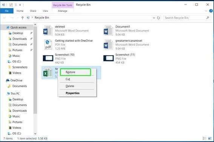Select the Screenshot (11) thumbnail
This screenshot has width=214, height=142.
(108, 58)
